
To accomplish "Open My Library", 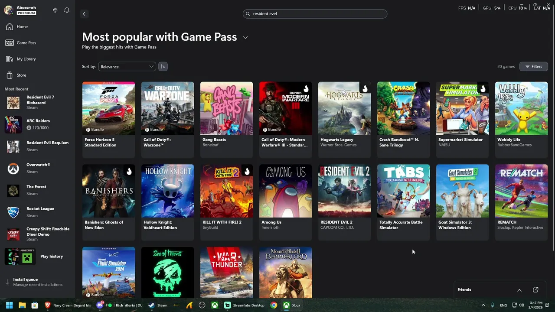I will (x=37, y=59).
